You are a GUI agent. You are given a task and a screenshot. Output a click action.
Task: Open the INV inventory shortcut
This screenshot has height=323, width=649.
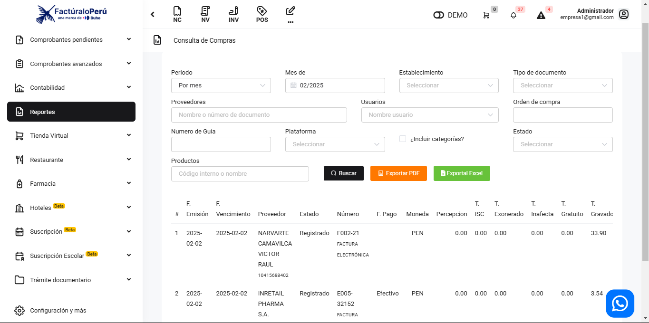(233, 14)
